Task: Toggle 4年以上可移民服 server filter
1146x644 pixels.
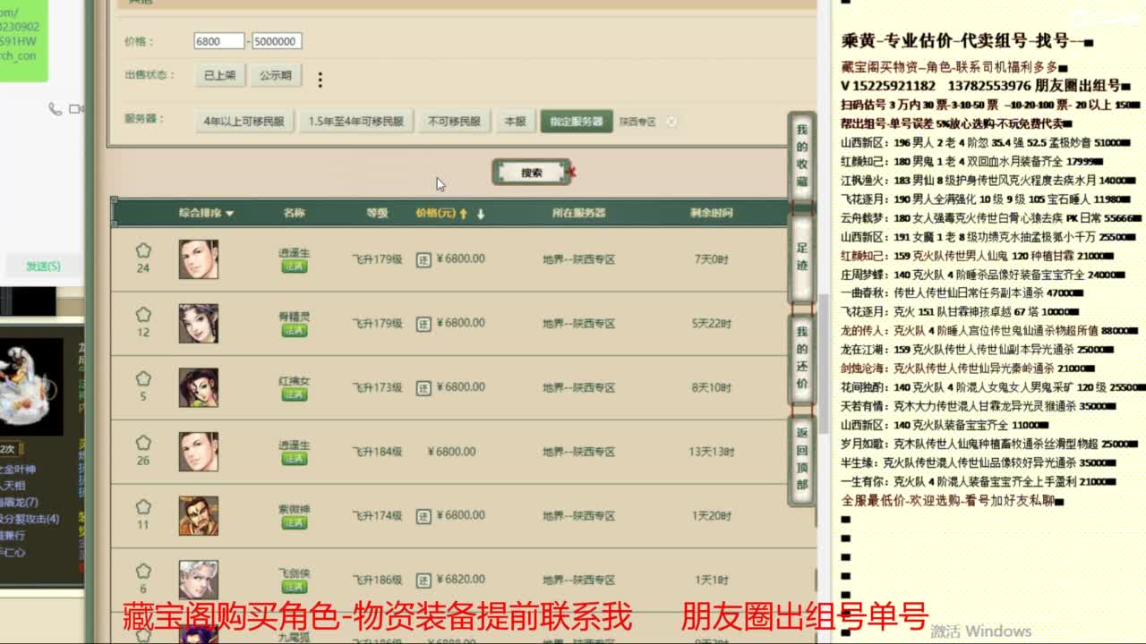Action: [x=244, y=122]
